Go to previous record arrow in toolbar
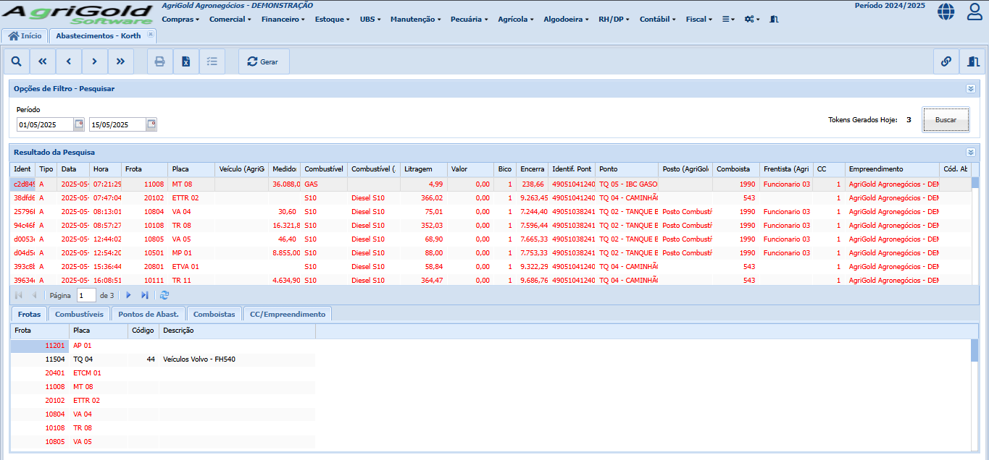 69,61
